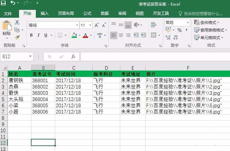Switch to the 开发工具 ribbon tab
230x151 pixels.
pyautogui.click(x=161, y=13)
